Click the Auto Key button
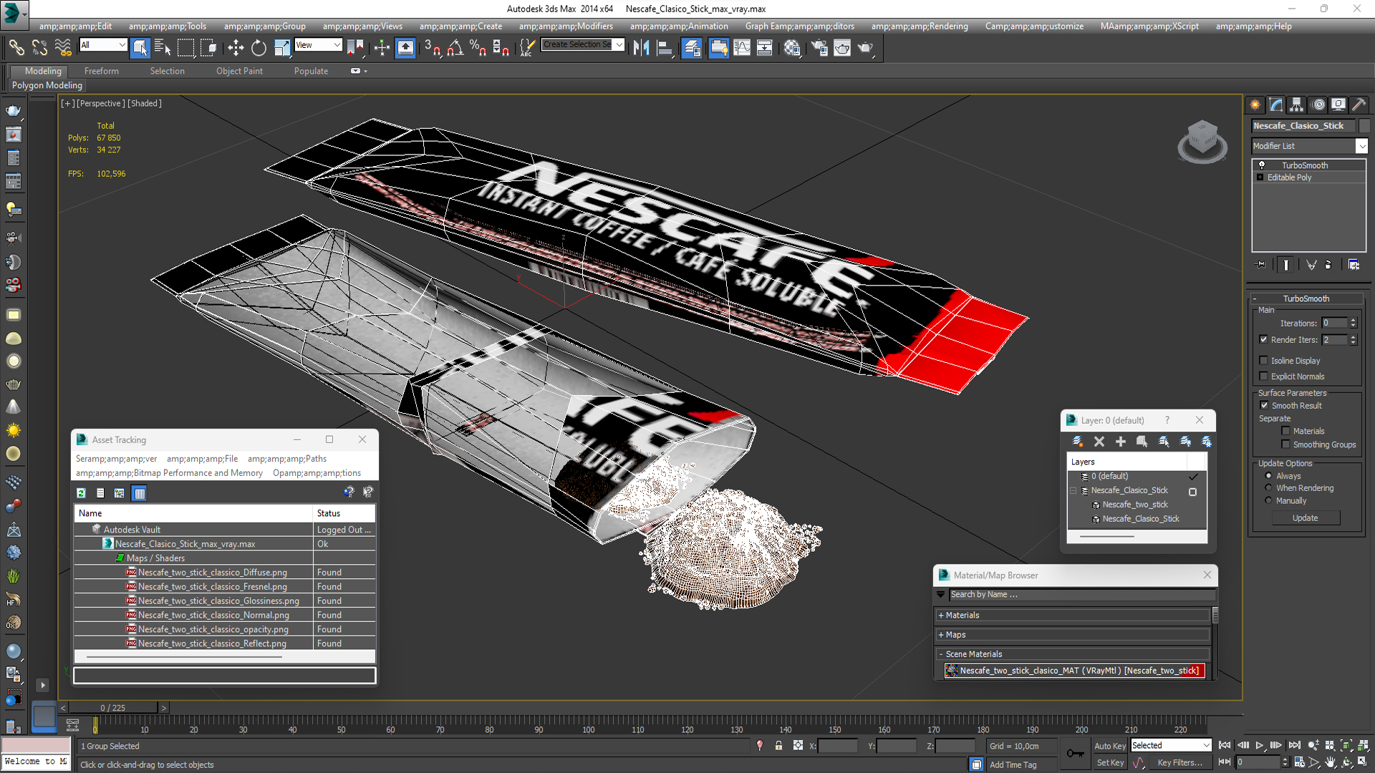This screenshot has width=1375, height=773. pyautogui.click(x=1110, y=746)
